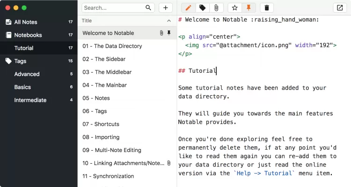
Task: Open note 11 - Synchronization
Action: pyautogui.click(x=127, y=176)
